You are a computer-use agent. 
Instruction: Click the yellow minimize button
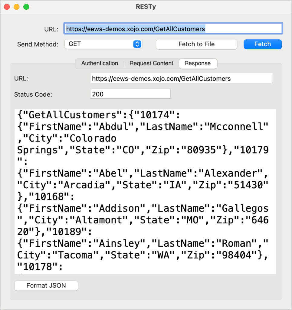[16, 6]
